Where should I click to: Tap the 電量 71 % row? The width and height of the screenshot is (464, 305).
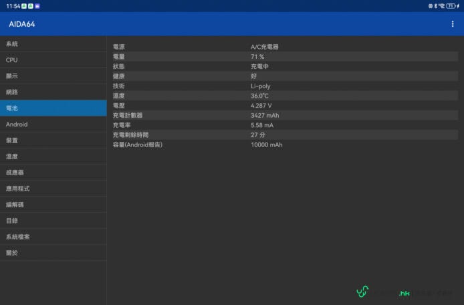pyautogui.click(x=285, y=57)
